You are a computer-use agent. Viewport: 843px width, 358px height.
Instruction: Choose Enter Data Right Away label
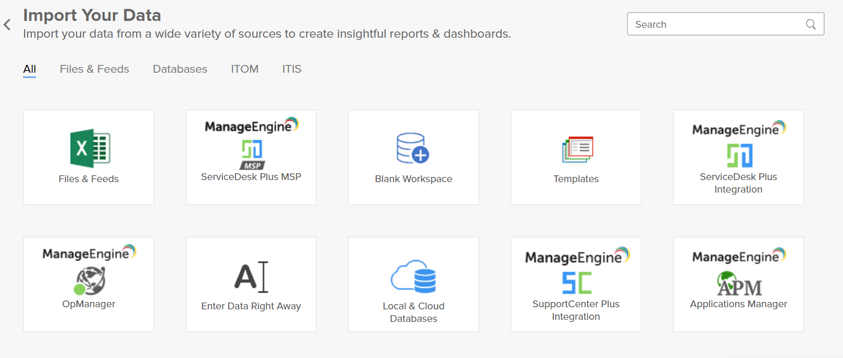click(251, 306)
